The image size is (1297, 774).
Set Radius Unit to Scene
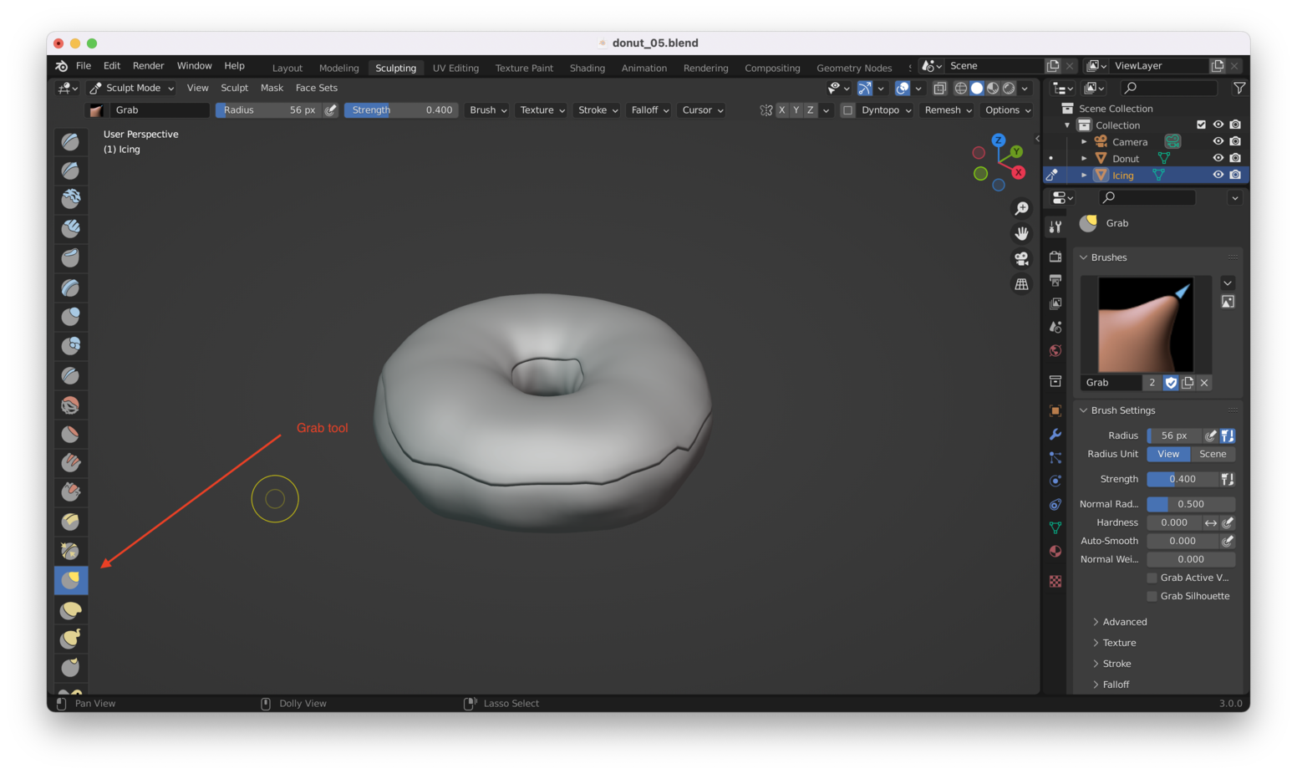point(1213,454)
